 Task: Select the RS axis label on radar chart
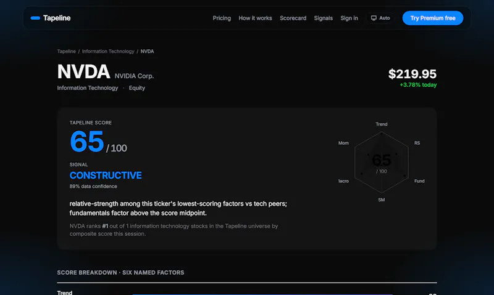[x=417, y=143]
